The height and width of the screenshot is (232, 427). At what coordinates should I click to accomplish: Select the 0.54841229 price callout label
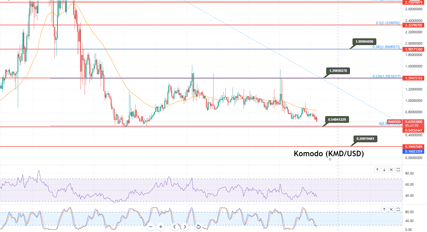(x=337, y=120)
